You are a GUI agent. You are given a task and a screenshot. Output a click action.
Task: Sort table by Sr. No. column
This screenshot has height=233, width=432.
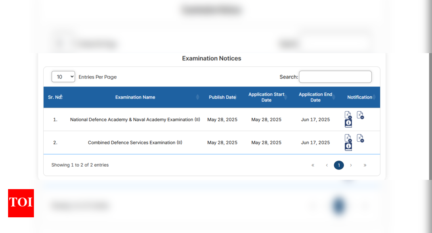click(55, 97)
